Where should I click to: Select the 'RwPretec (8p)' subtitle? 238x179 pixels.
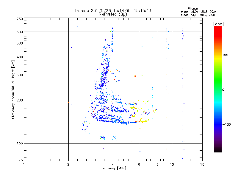tap(113, 14)
